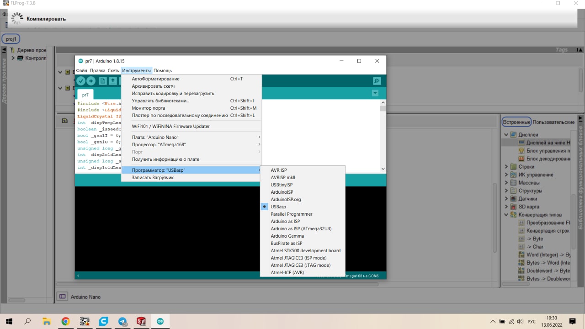This screenshot has height=329, width=585.
Task: Choose Записать Загрузчик from the menu
Action: click(191, 177)
